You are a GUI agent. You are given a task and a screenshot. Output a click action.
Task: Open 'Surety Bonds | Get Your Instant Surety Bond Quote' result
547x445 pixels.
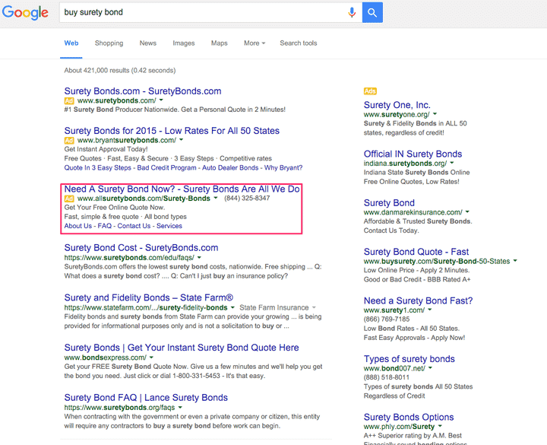(x=182, y=348)
